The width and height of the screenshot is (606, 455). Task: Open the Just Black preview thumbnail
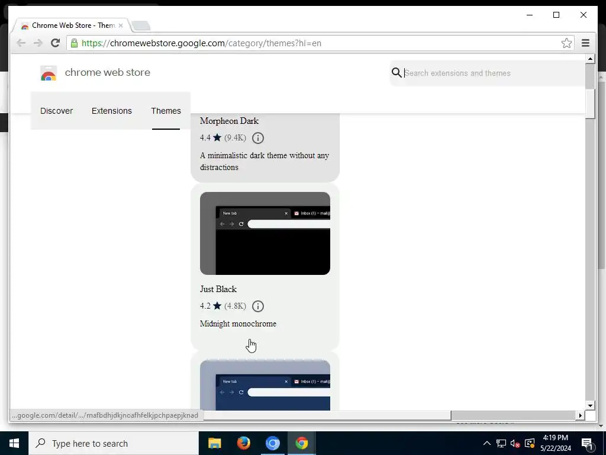(265, 233)
